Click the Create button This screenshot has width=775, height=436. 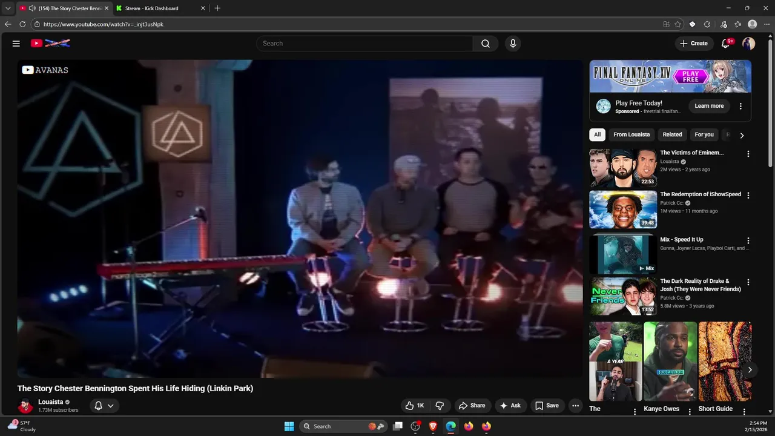click(694, 44)
